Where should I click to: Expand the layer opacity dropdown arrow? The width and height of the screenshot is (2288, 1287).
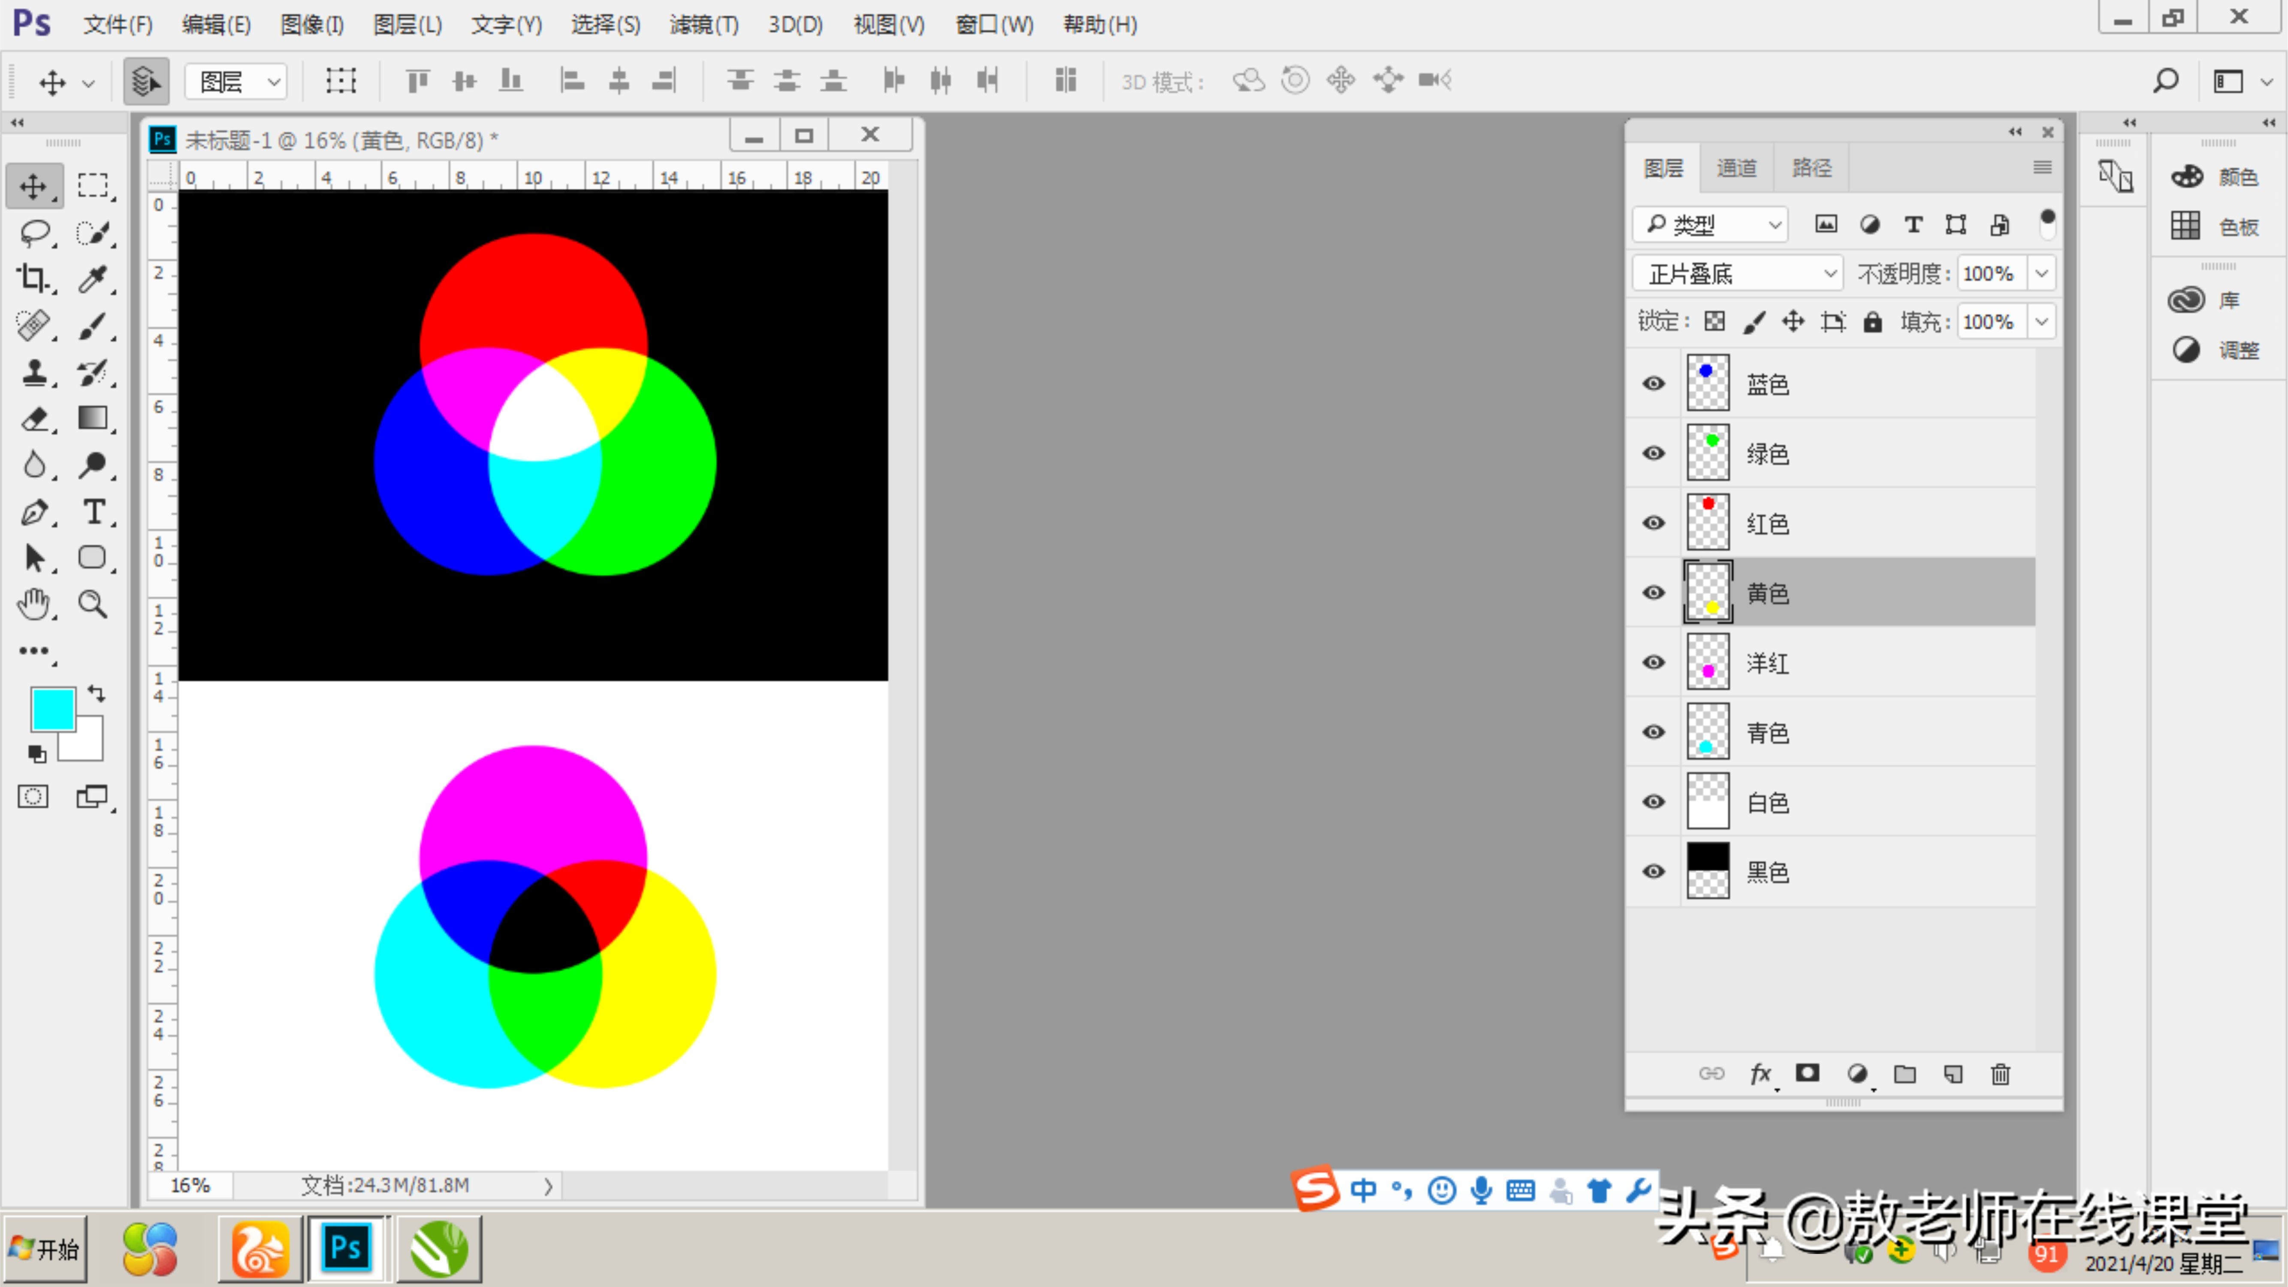pos(2042,274)
